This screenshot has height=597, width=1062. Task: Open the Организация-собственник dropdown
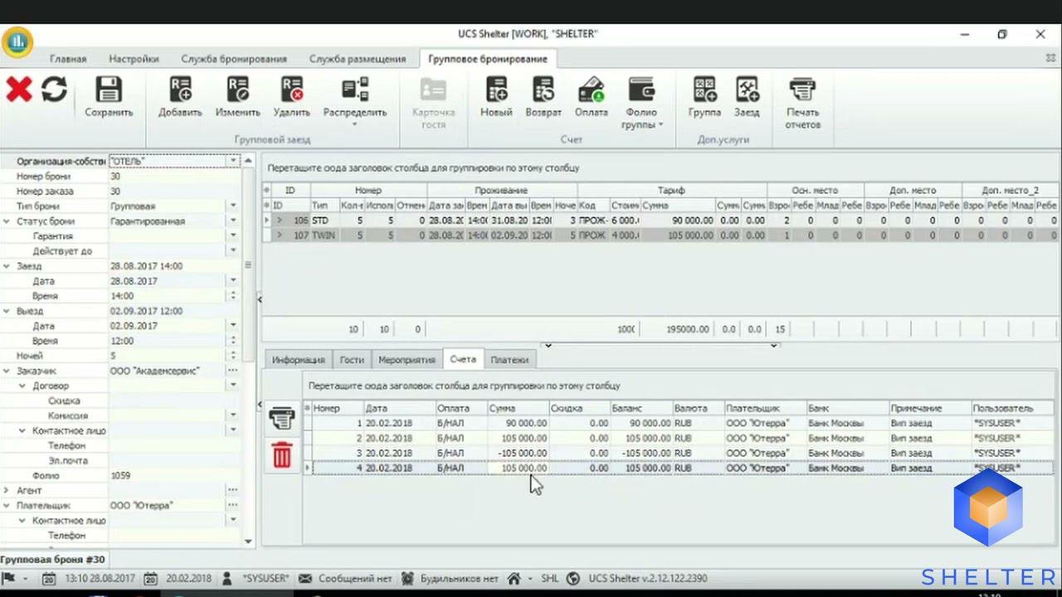point(233,161)
